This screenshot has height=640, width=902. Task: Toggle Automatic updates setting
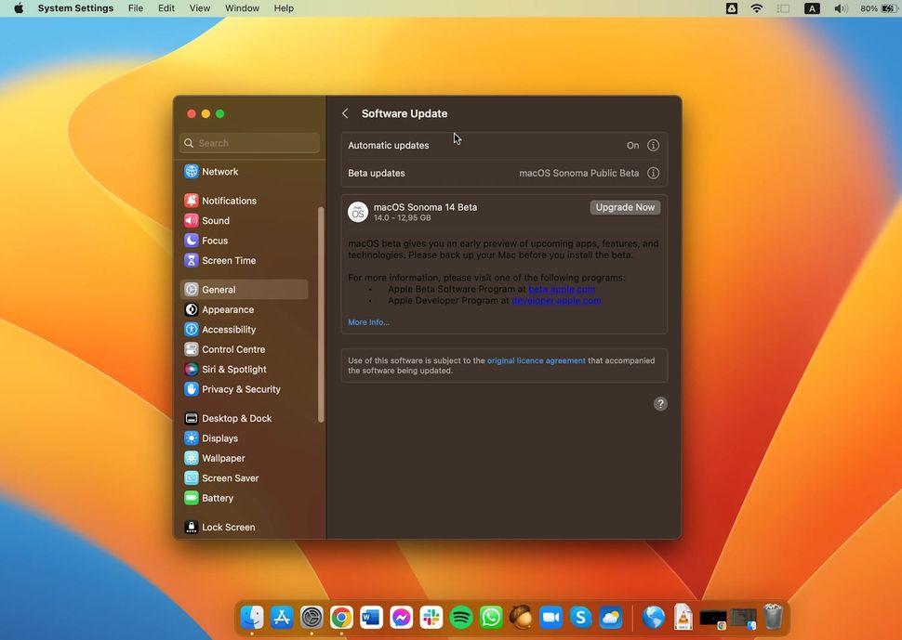pos(632,145)
